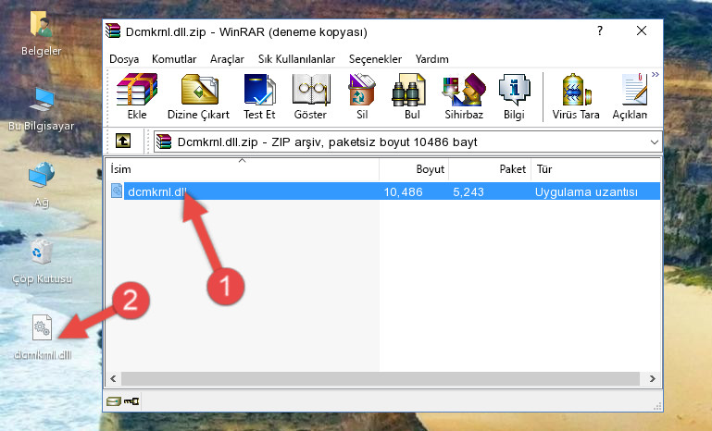Select the Bu Bilgisayar desktop icon
Screen dimensions: 712x431
point(42,109)
